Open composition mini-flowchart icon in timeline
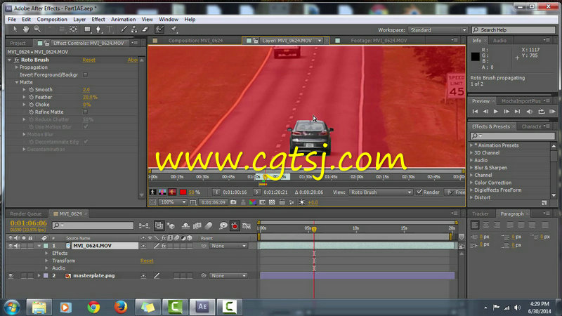This screenshot has height=316, width=562. coord(144,225)
